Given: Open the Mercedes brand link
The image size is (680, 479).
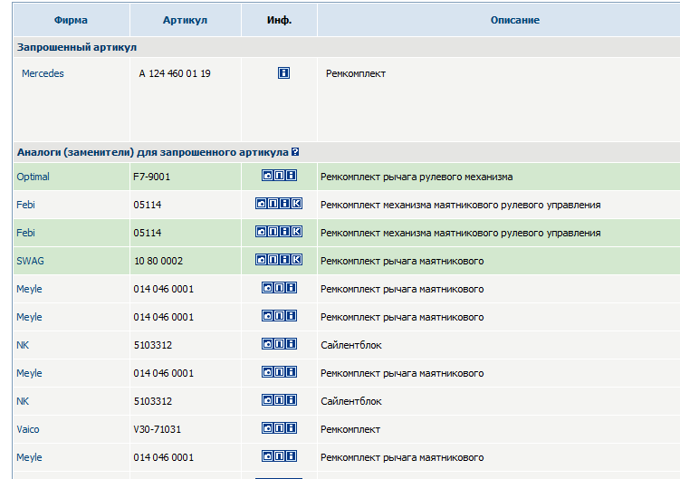Looking at the screenshot, I should point(43,73).
